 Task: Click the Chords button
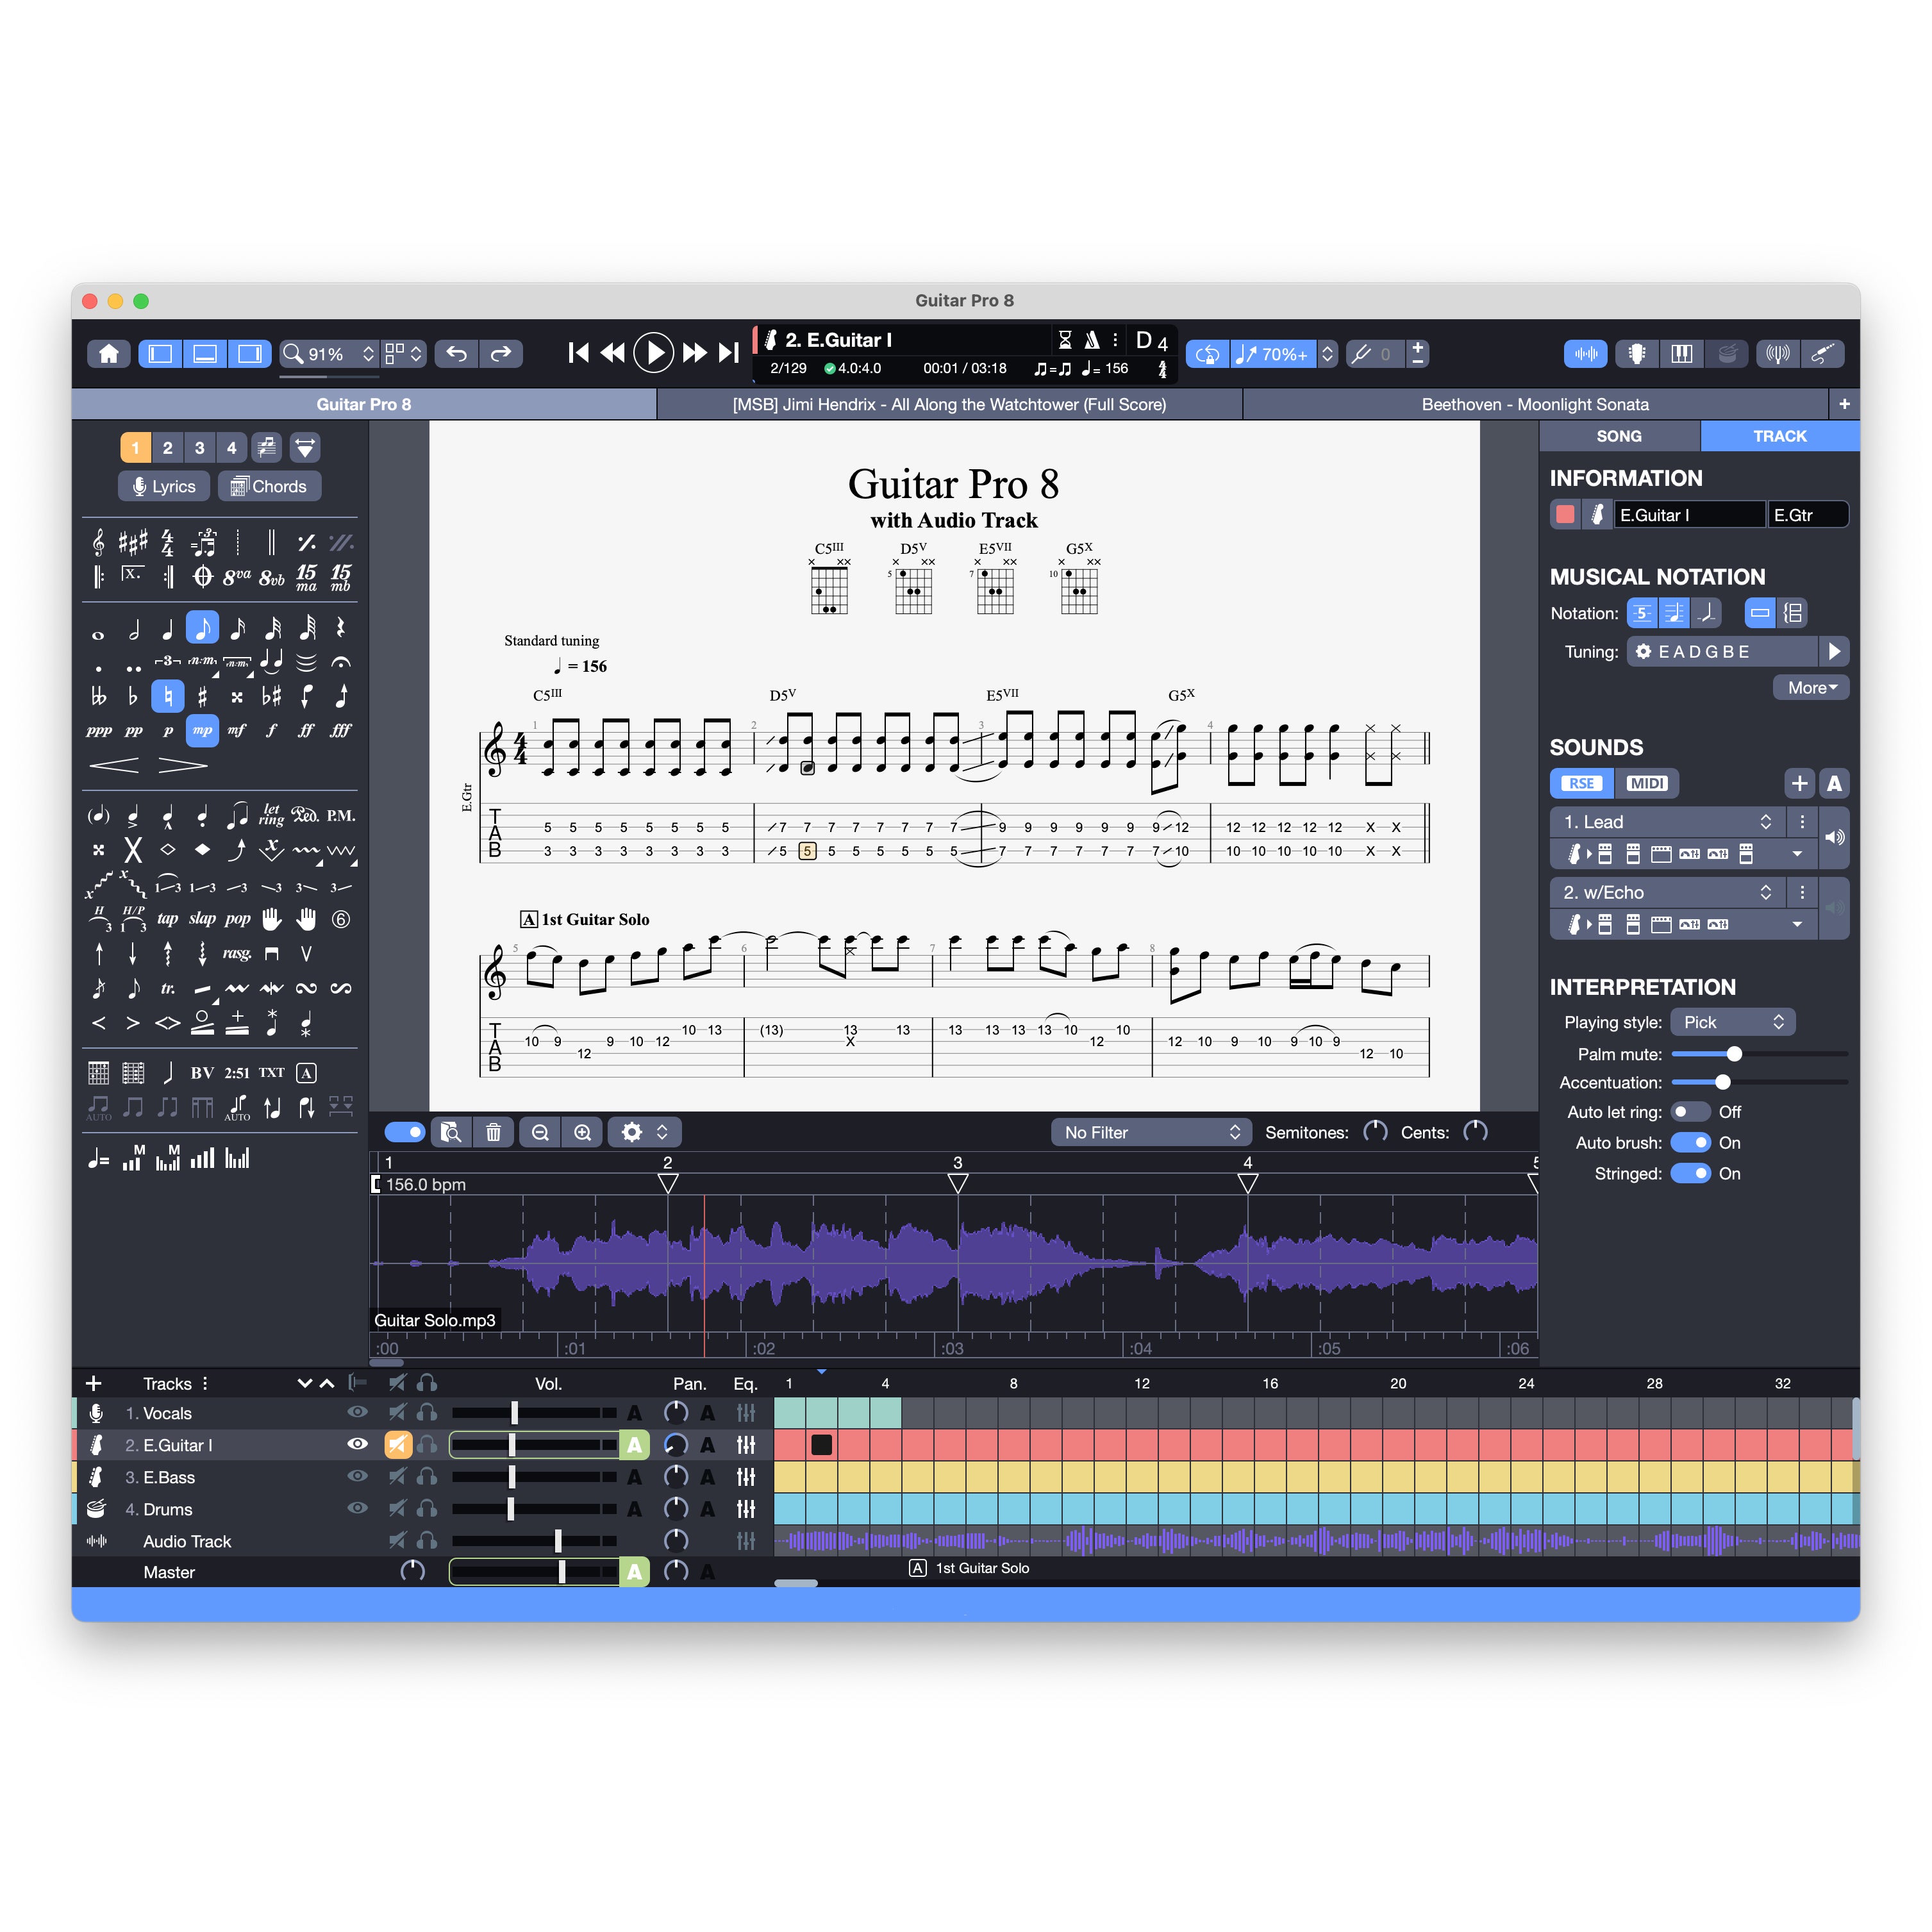pyautogui.click(x=269, y=486)
